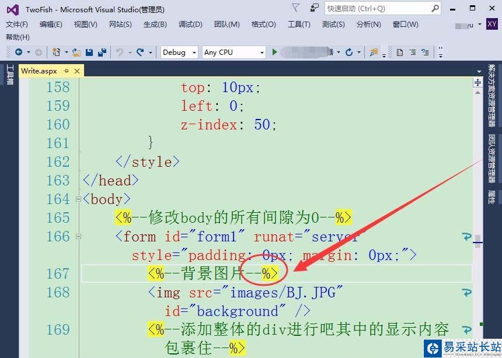Open the 编辑(E) menu
Image resolution: width=502 pixels, height=358 pixels.
click(x=51, y=24)
